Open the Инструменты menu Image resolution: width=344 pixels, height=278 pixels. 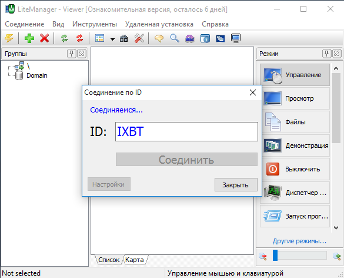95,24
